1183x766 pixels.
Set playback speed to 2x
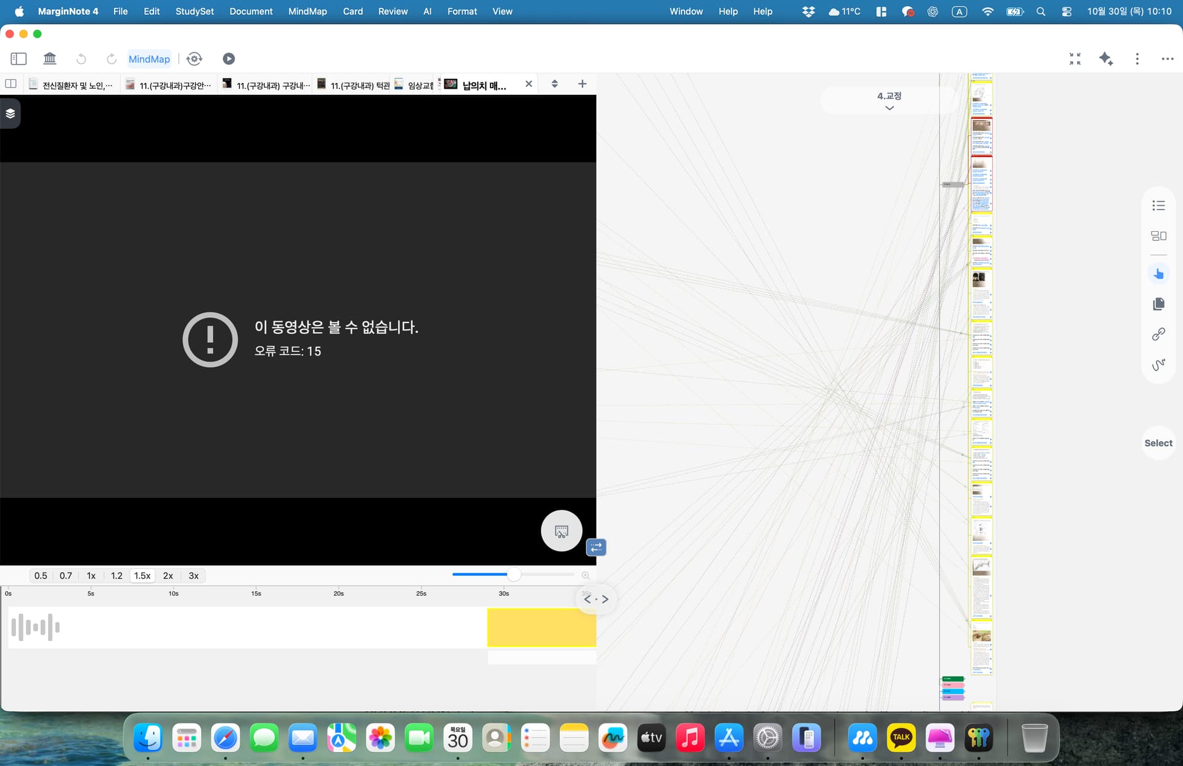[168, 576]
